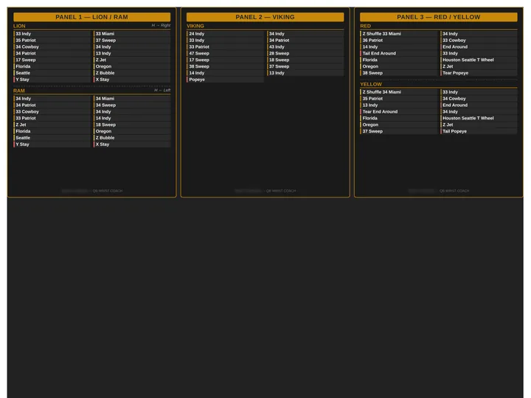Select '24 Indy' in the VIKING section

[x=225, y=33]
